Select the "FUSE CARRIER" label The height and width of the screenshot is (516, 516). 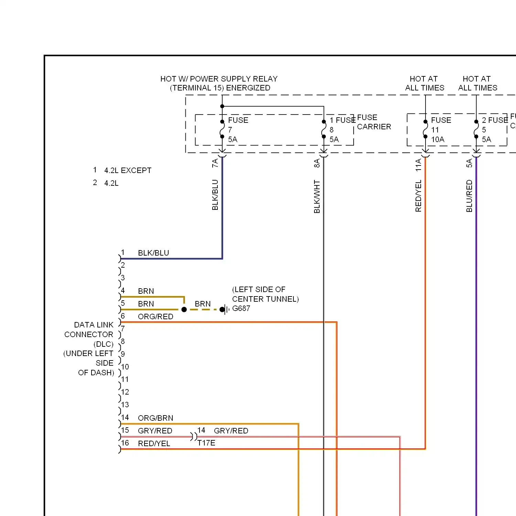374,122
